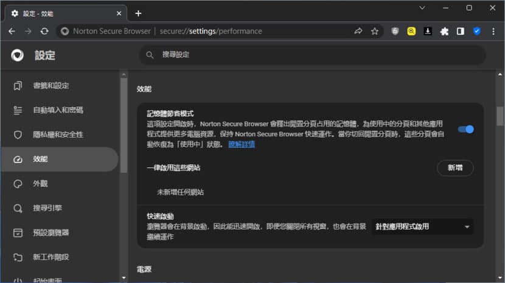Toggle the 記憶體節省模式 switch
Viewport: 505px width, 283px height.
465,130
